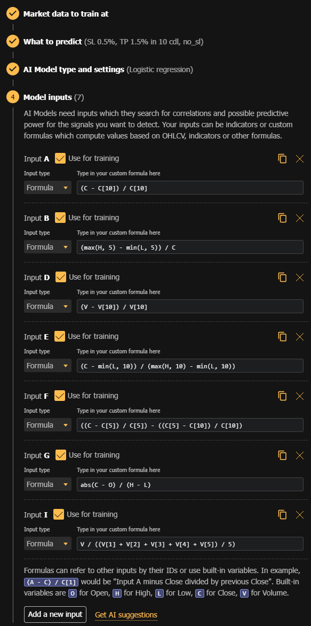
Task: Copy Input I using duplicate icon
Action: (x=282, y=514)
